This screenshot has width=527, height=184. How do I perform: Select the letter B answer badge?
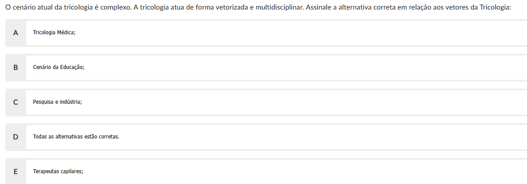pyautogui.click(x=16, y=67)
